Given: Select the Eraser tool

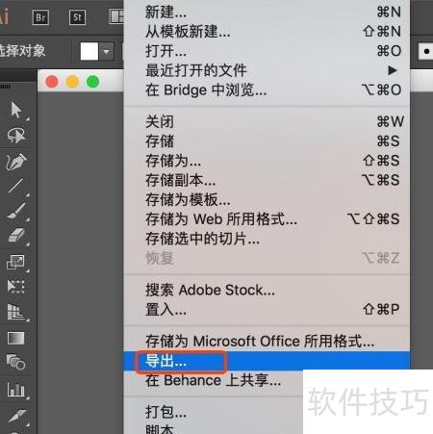Looking at the screenshot, I should point(16,236).
